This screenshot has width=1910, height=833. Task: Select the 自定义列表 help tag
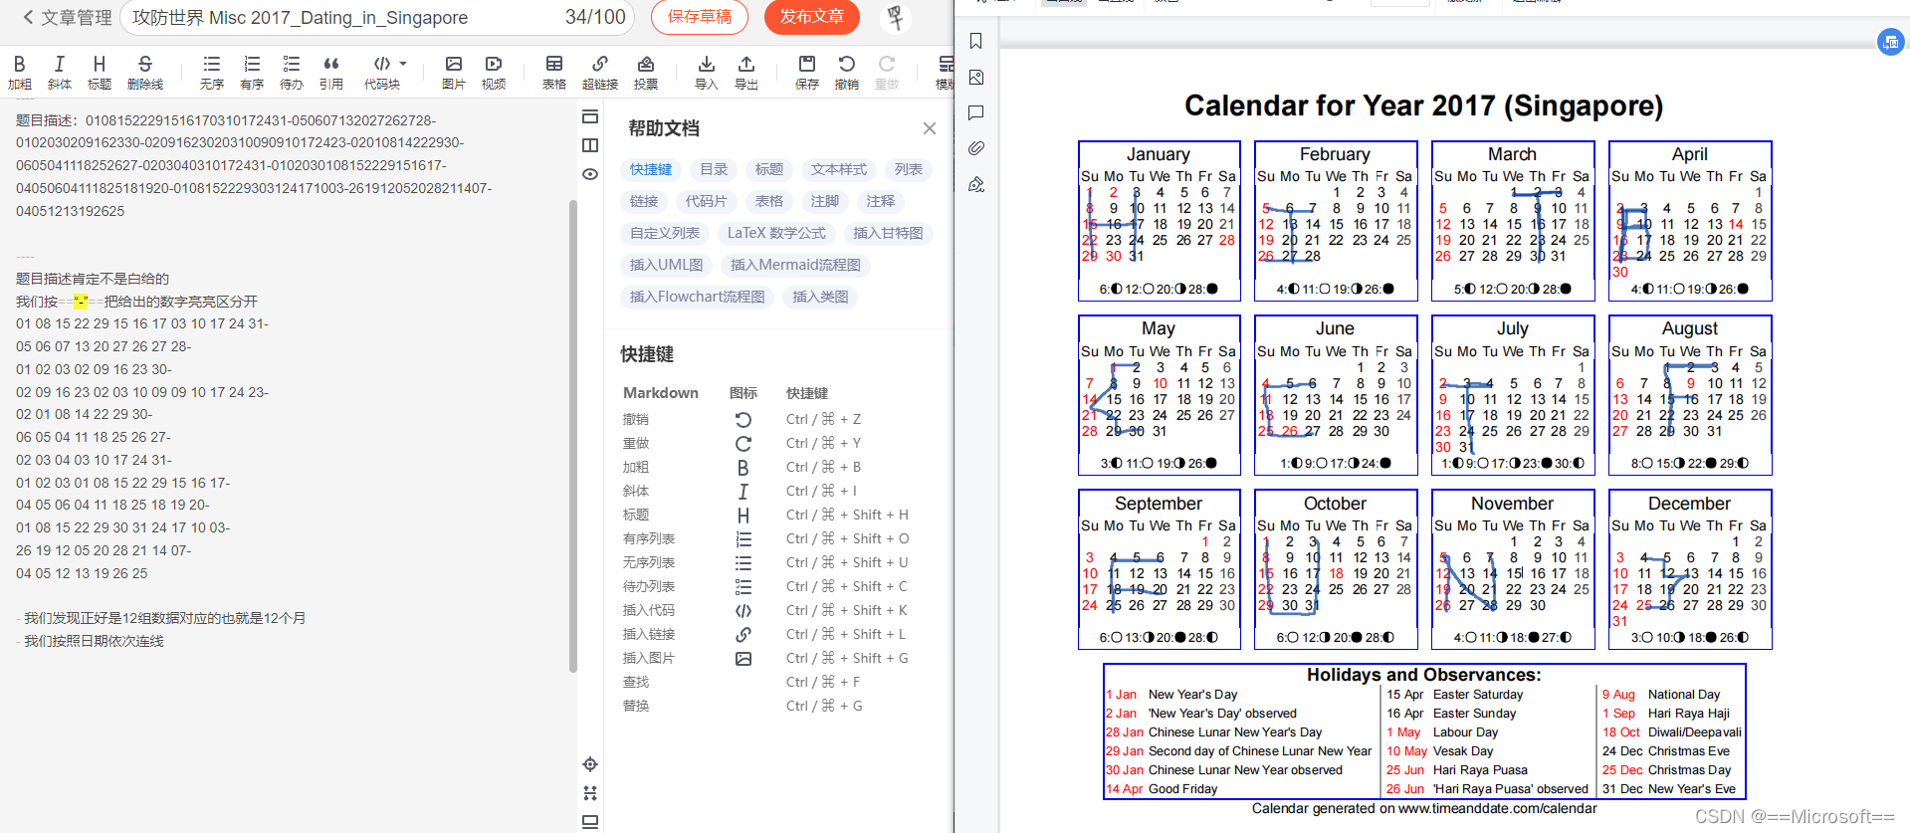[x=665, y=233]
